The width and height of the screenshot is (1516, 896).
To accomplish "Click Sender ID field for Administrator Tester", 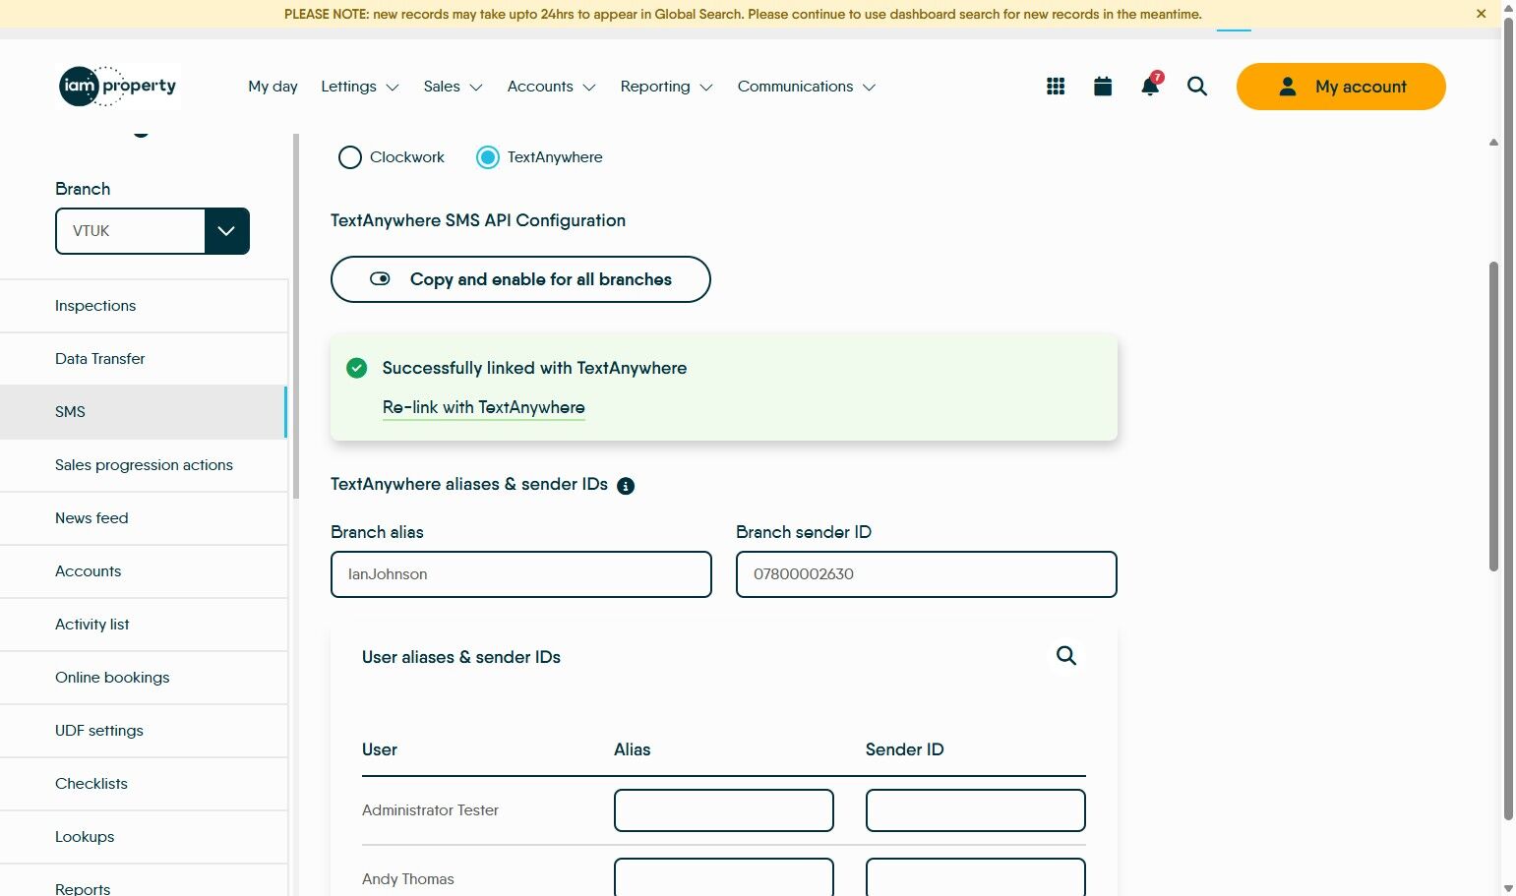I will [976, 810].
